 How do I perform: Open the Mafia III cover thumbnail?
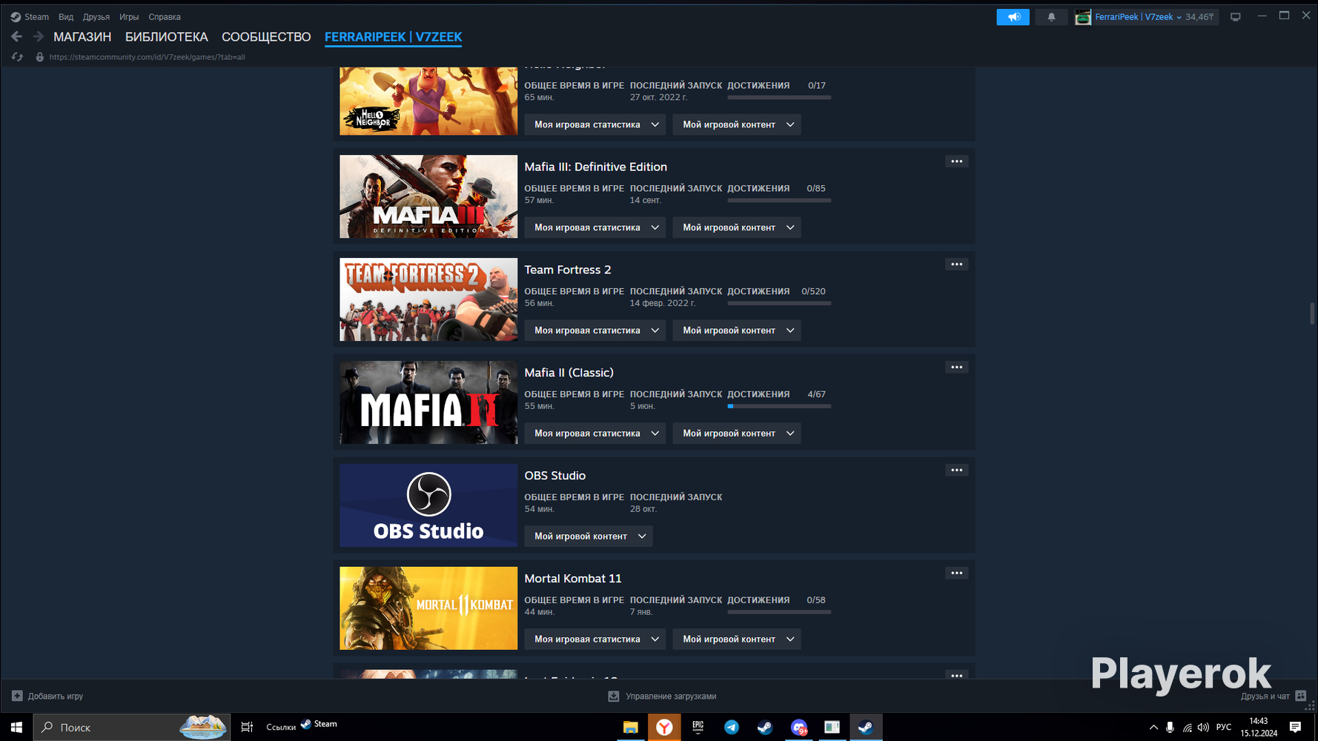(428, 196)
